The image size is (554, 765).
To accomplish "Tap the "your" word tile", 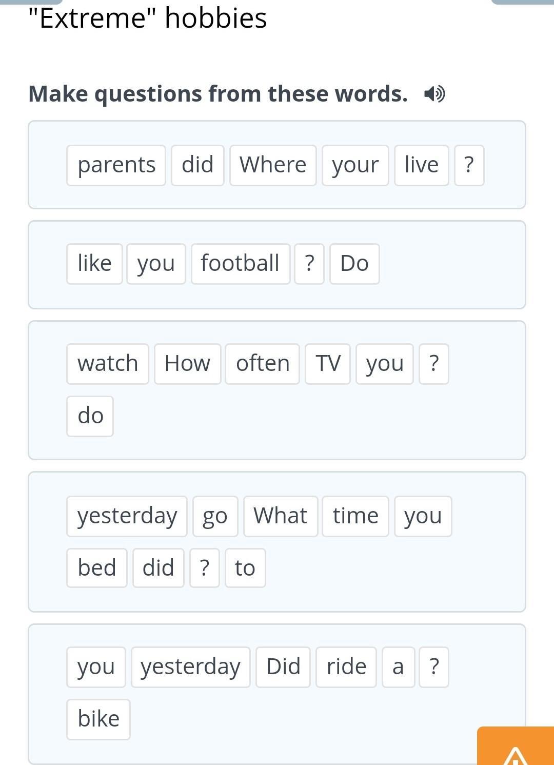I will coord(355,165).
